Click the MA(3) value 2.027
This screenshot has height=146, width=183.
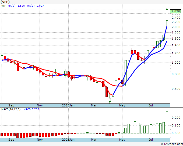(40, 6)
